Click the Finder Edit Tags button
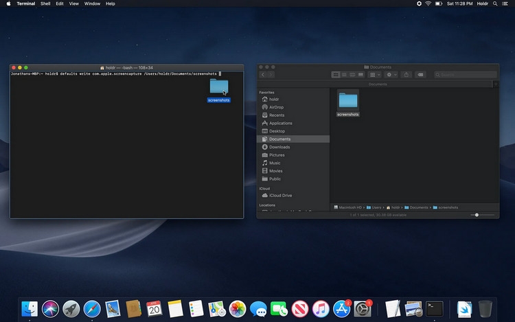Screen dimensions: 515x322 (420, 75)
